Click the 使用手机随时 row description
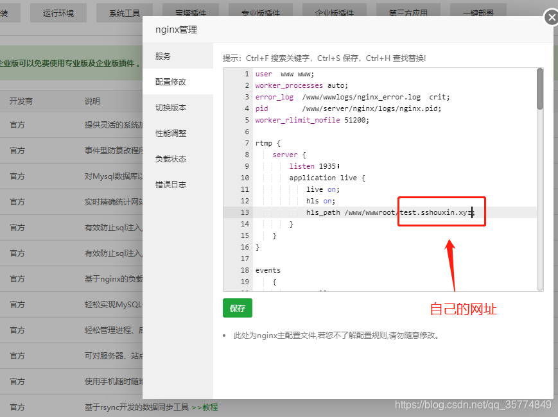Viewport: 558px width, 417px height. pyautogui.click(x=114, y=382)
